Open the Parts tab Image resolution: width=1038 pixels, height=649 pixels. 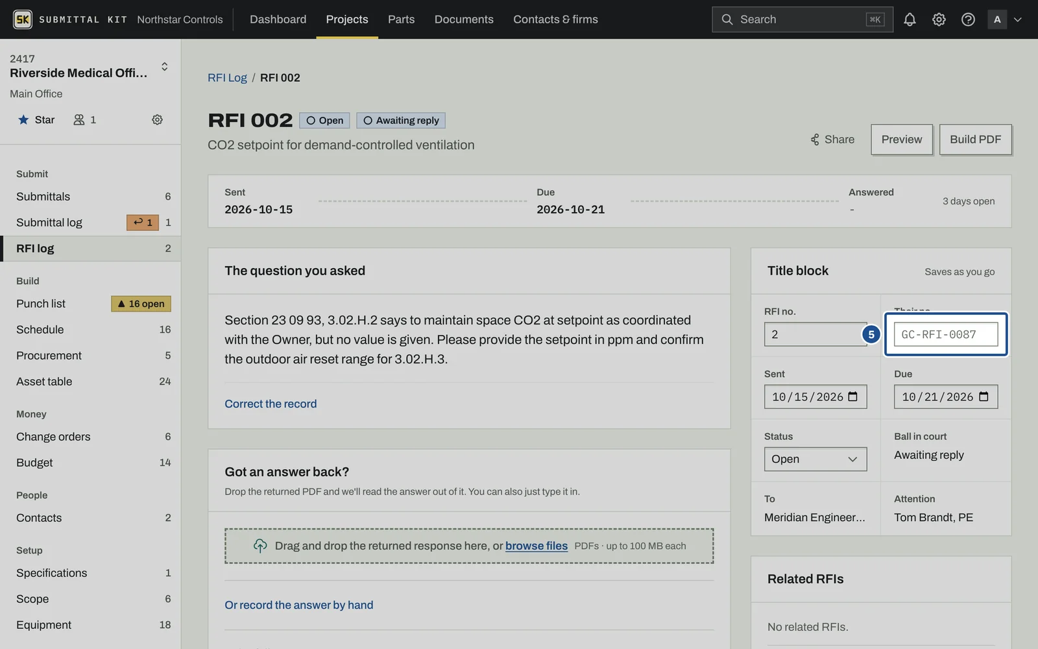point(401,19)
